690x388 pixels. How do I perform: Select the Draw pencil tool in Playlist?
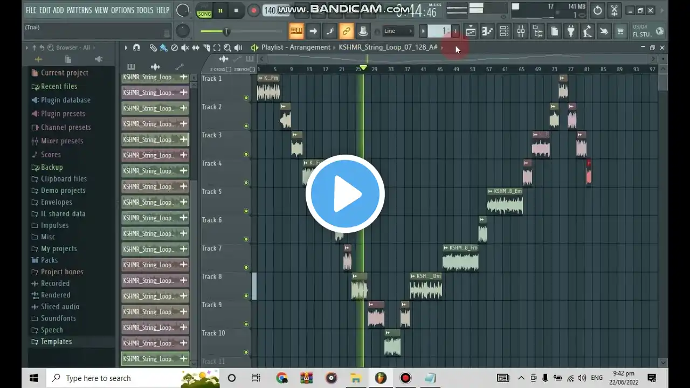153,47
